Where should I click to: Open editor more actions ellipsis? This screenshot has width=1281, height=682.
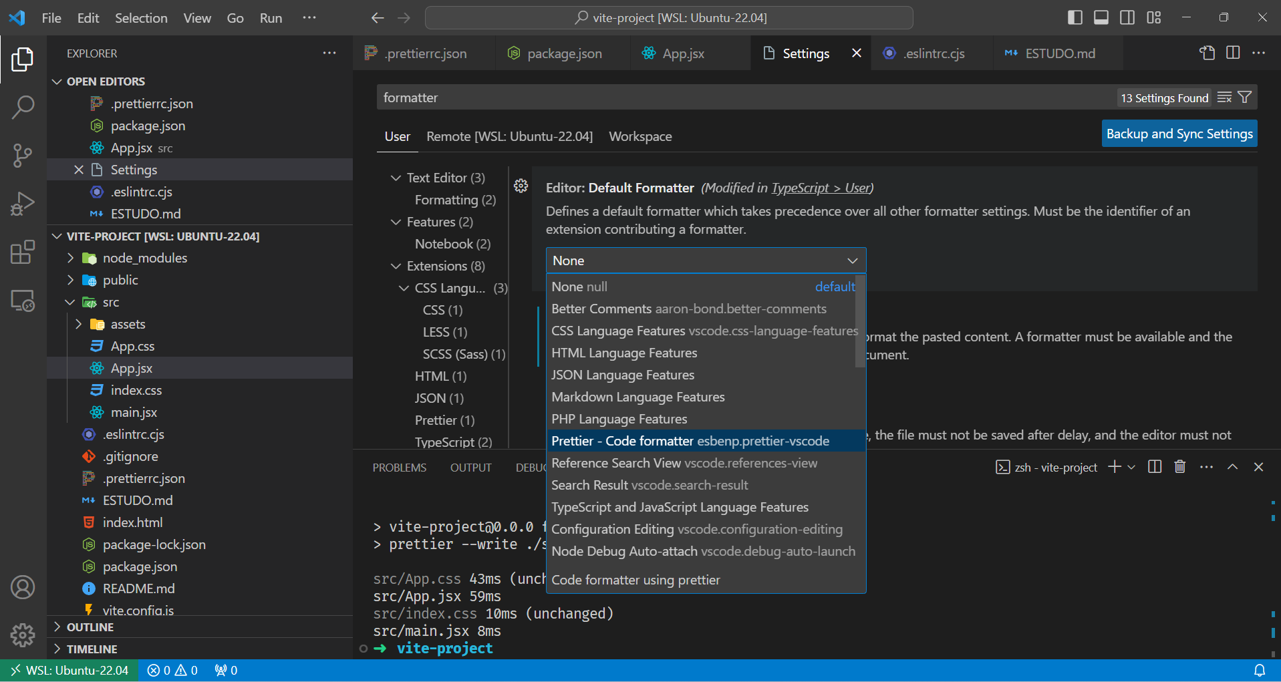[x=1259, y=53]
